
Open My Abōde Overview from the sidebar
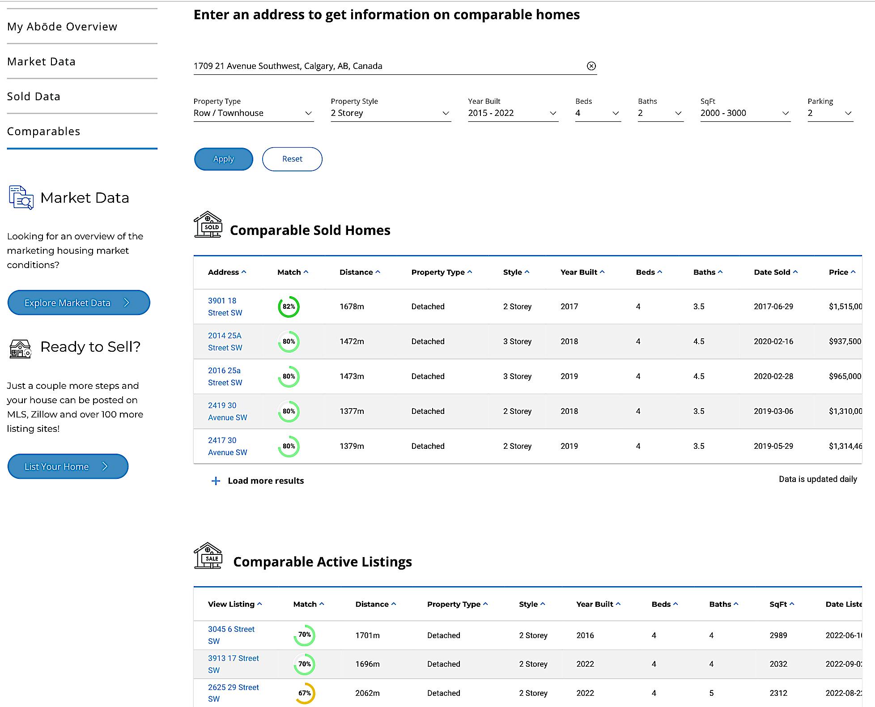point(62,26)
